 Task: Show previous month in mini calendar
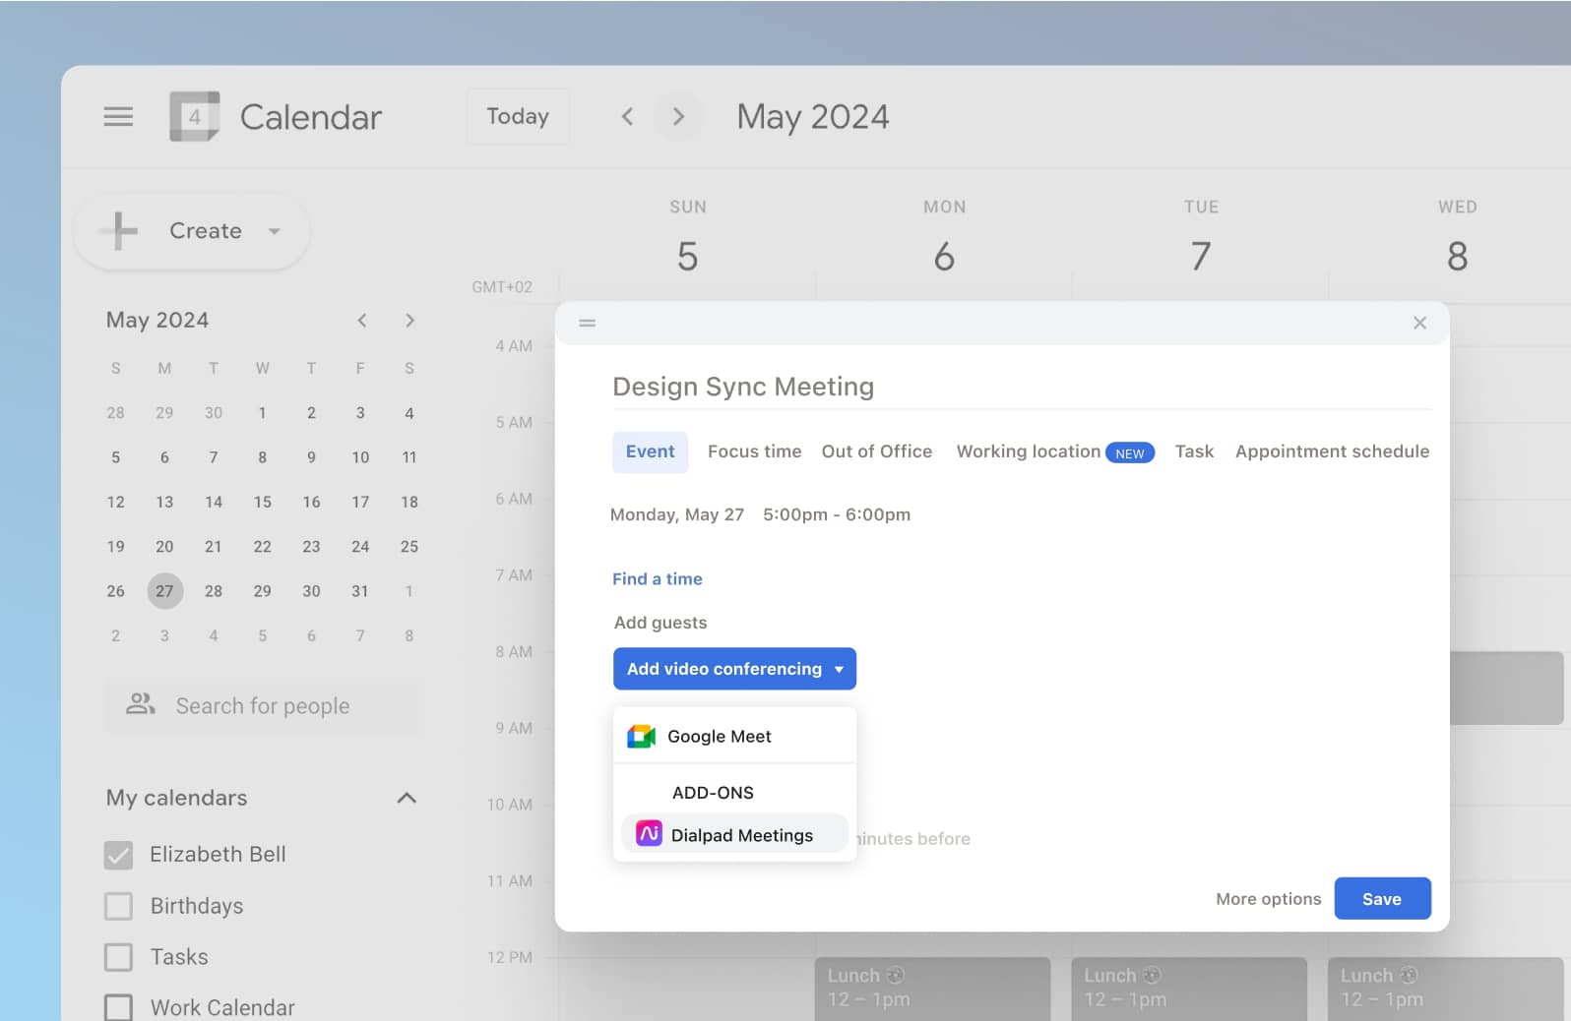(x=362, y=321)
